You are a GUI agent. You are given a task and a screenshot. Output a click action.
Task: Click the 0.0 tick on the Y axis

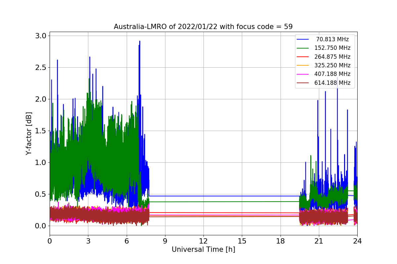tap(41, 226)
